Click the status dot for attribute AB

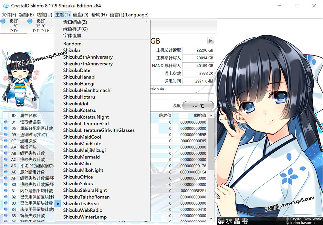click(x=6, y=153)
